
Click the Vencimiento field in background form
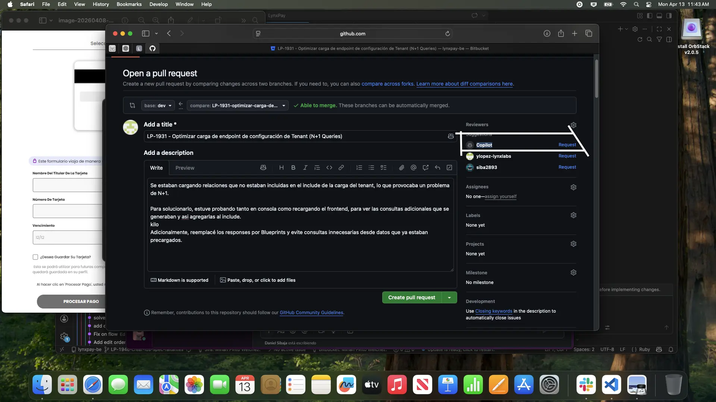[x=67, y=237]
